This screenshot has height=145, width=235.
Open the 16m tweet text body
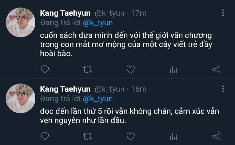(x=130, y=116)
